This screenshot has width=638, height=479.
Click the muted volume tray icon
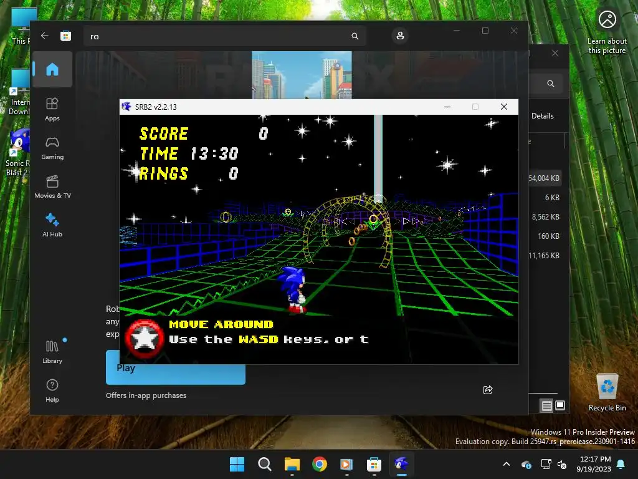563,464
